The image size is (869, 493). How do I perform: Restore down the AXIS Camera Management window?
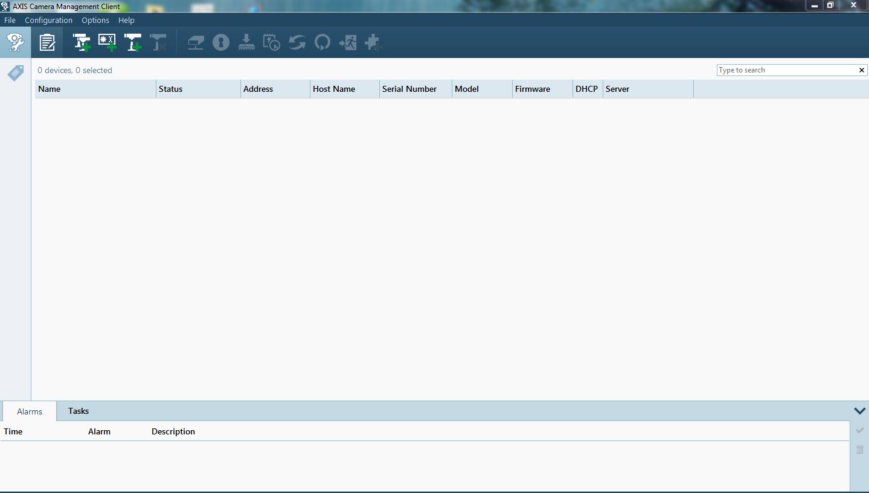tap(830, 5)
